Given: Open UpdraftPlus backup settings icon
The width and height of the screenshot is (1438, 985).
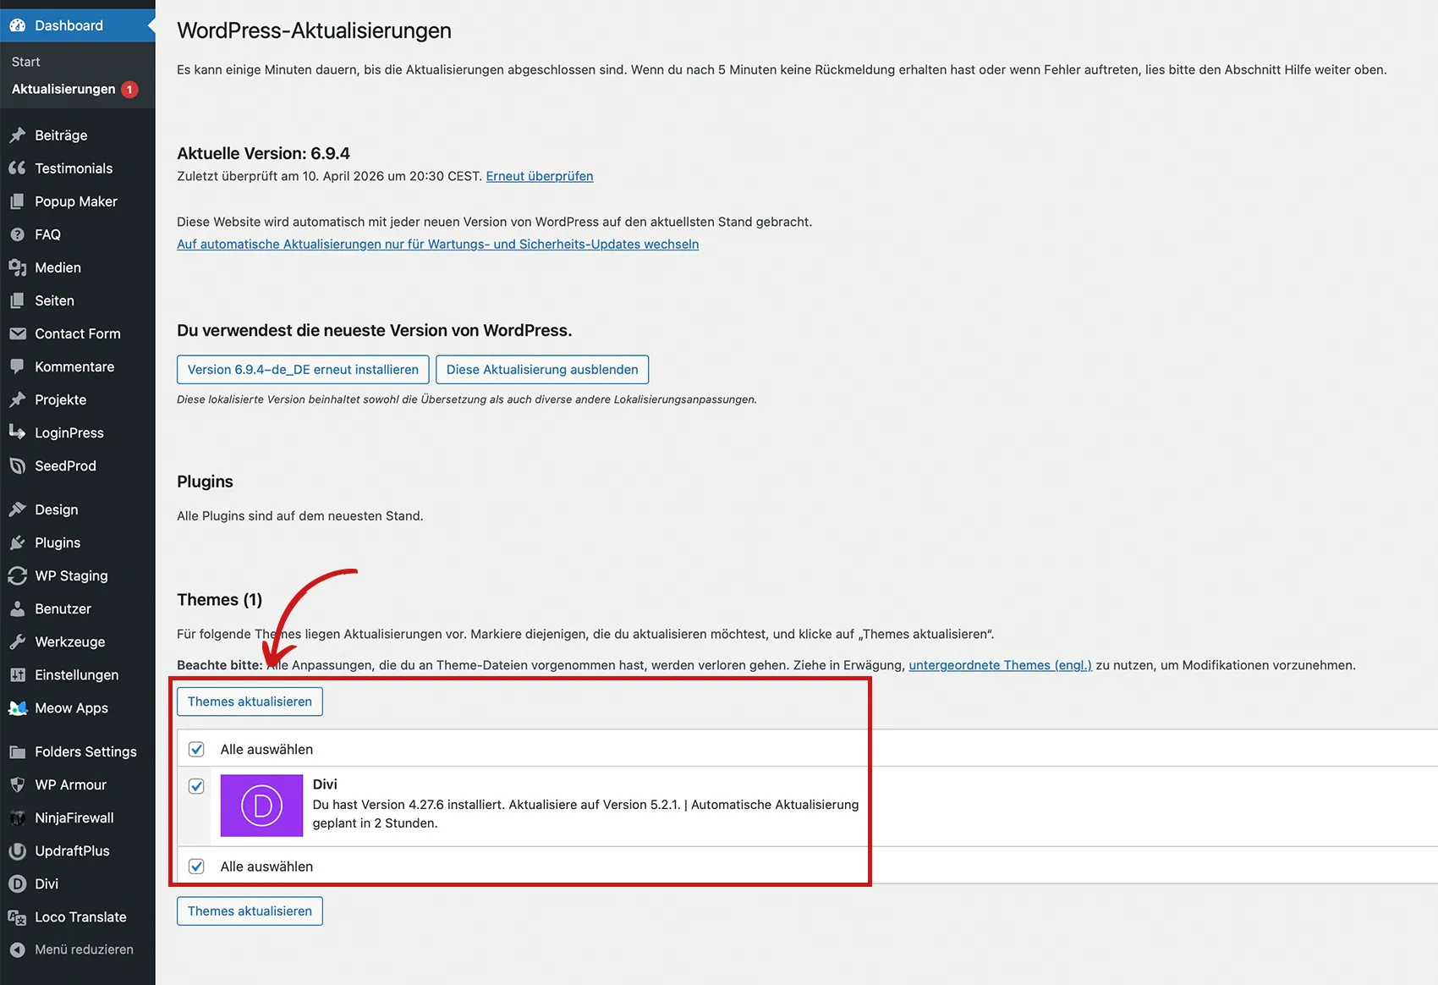Looking at the screenshot, I should (x=18, y=850).
